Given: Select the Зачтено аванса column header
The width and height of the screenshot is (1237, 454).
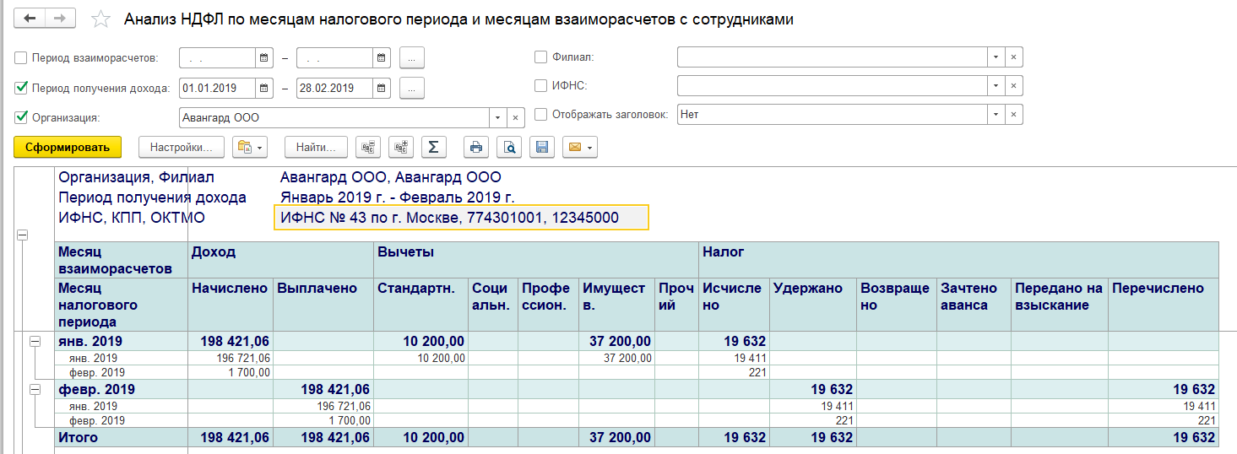Looking at the screenshot, I should click(974, 304).
